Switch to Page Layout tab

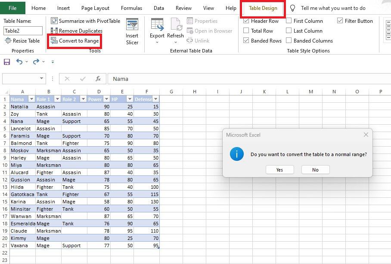[95, 8]
